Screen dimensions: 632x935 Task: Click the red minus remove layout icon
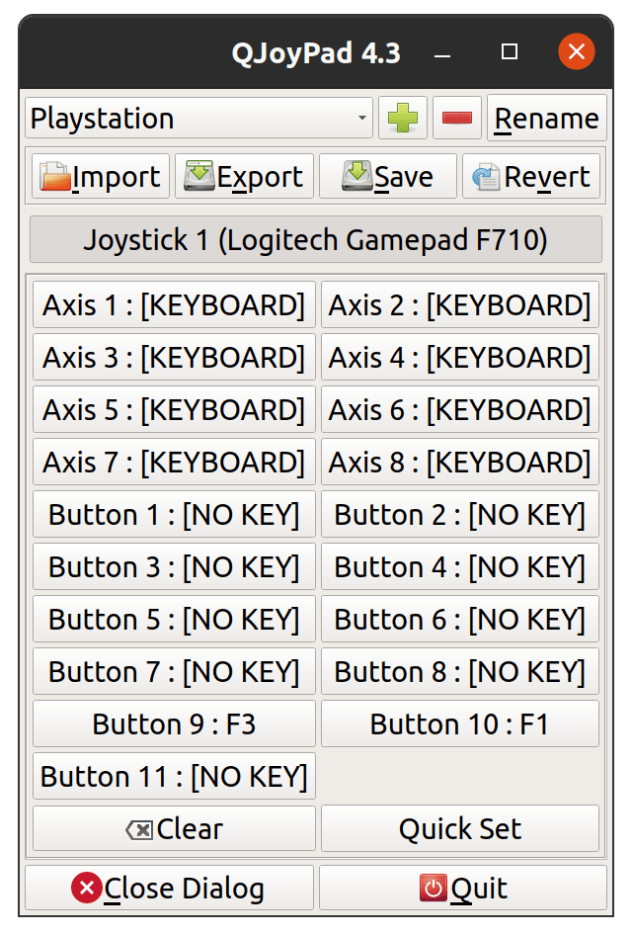456,119
